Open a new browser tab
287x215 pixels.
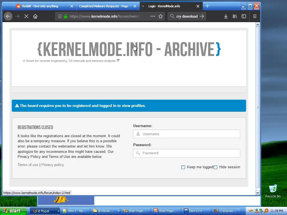tap(207, 6)
